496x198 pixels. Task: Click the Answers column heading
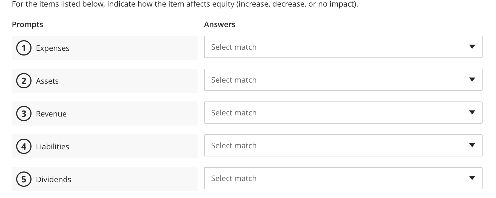[220, 24]
